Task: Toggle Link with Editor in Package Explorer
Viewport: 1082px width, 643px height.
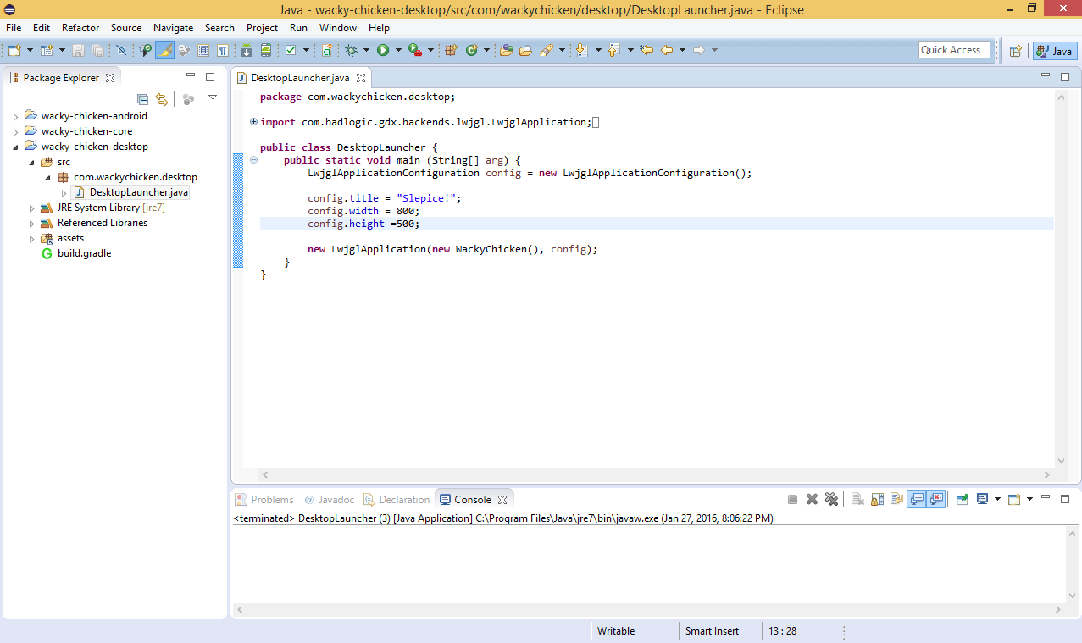Action: tap(161, 99)
